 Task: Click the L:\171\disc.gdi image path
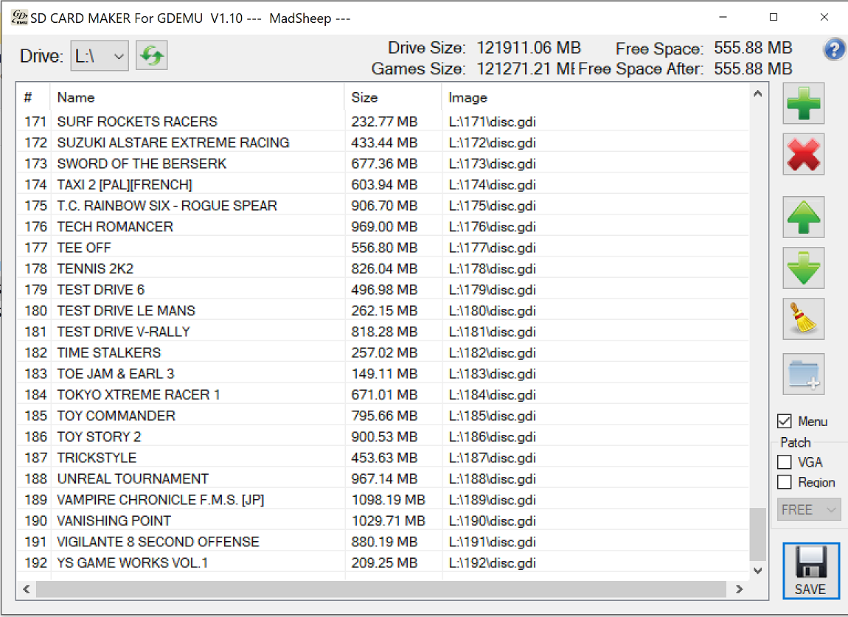click(x=492, y=122)
